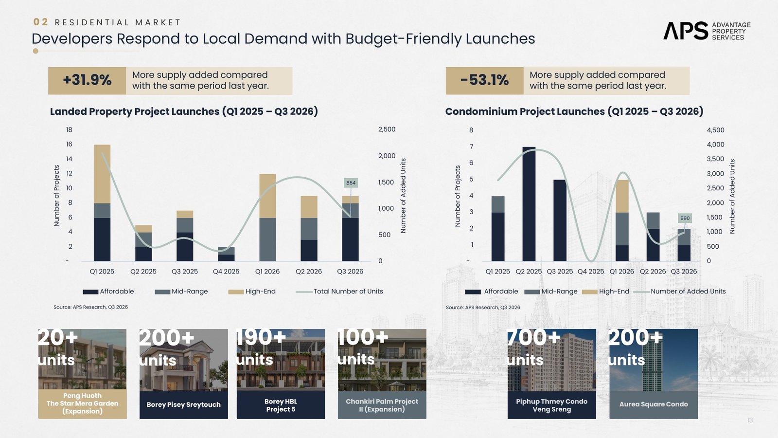778x438 pixels.
Task: Click the Q3 2026 axis label in condominium chart
Action: point(684,272)
